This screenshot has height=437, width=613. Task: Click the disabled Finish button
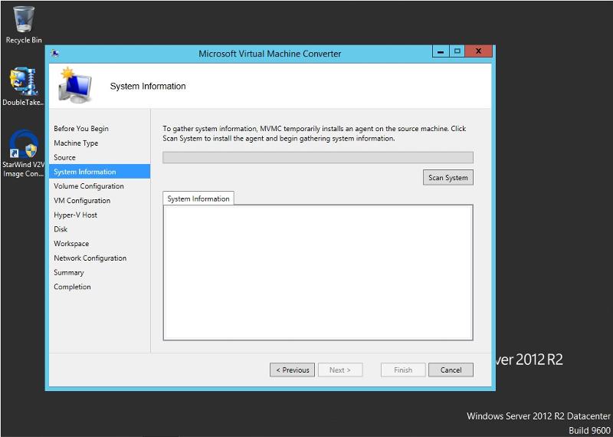tap(403, 370)
